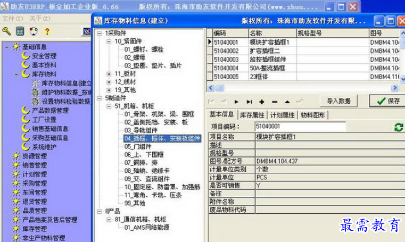The image size is (405, 242).
Task: Click the 设置物料检验数据 document icon
Action: coord(35,101)
